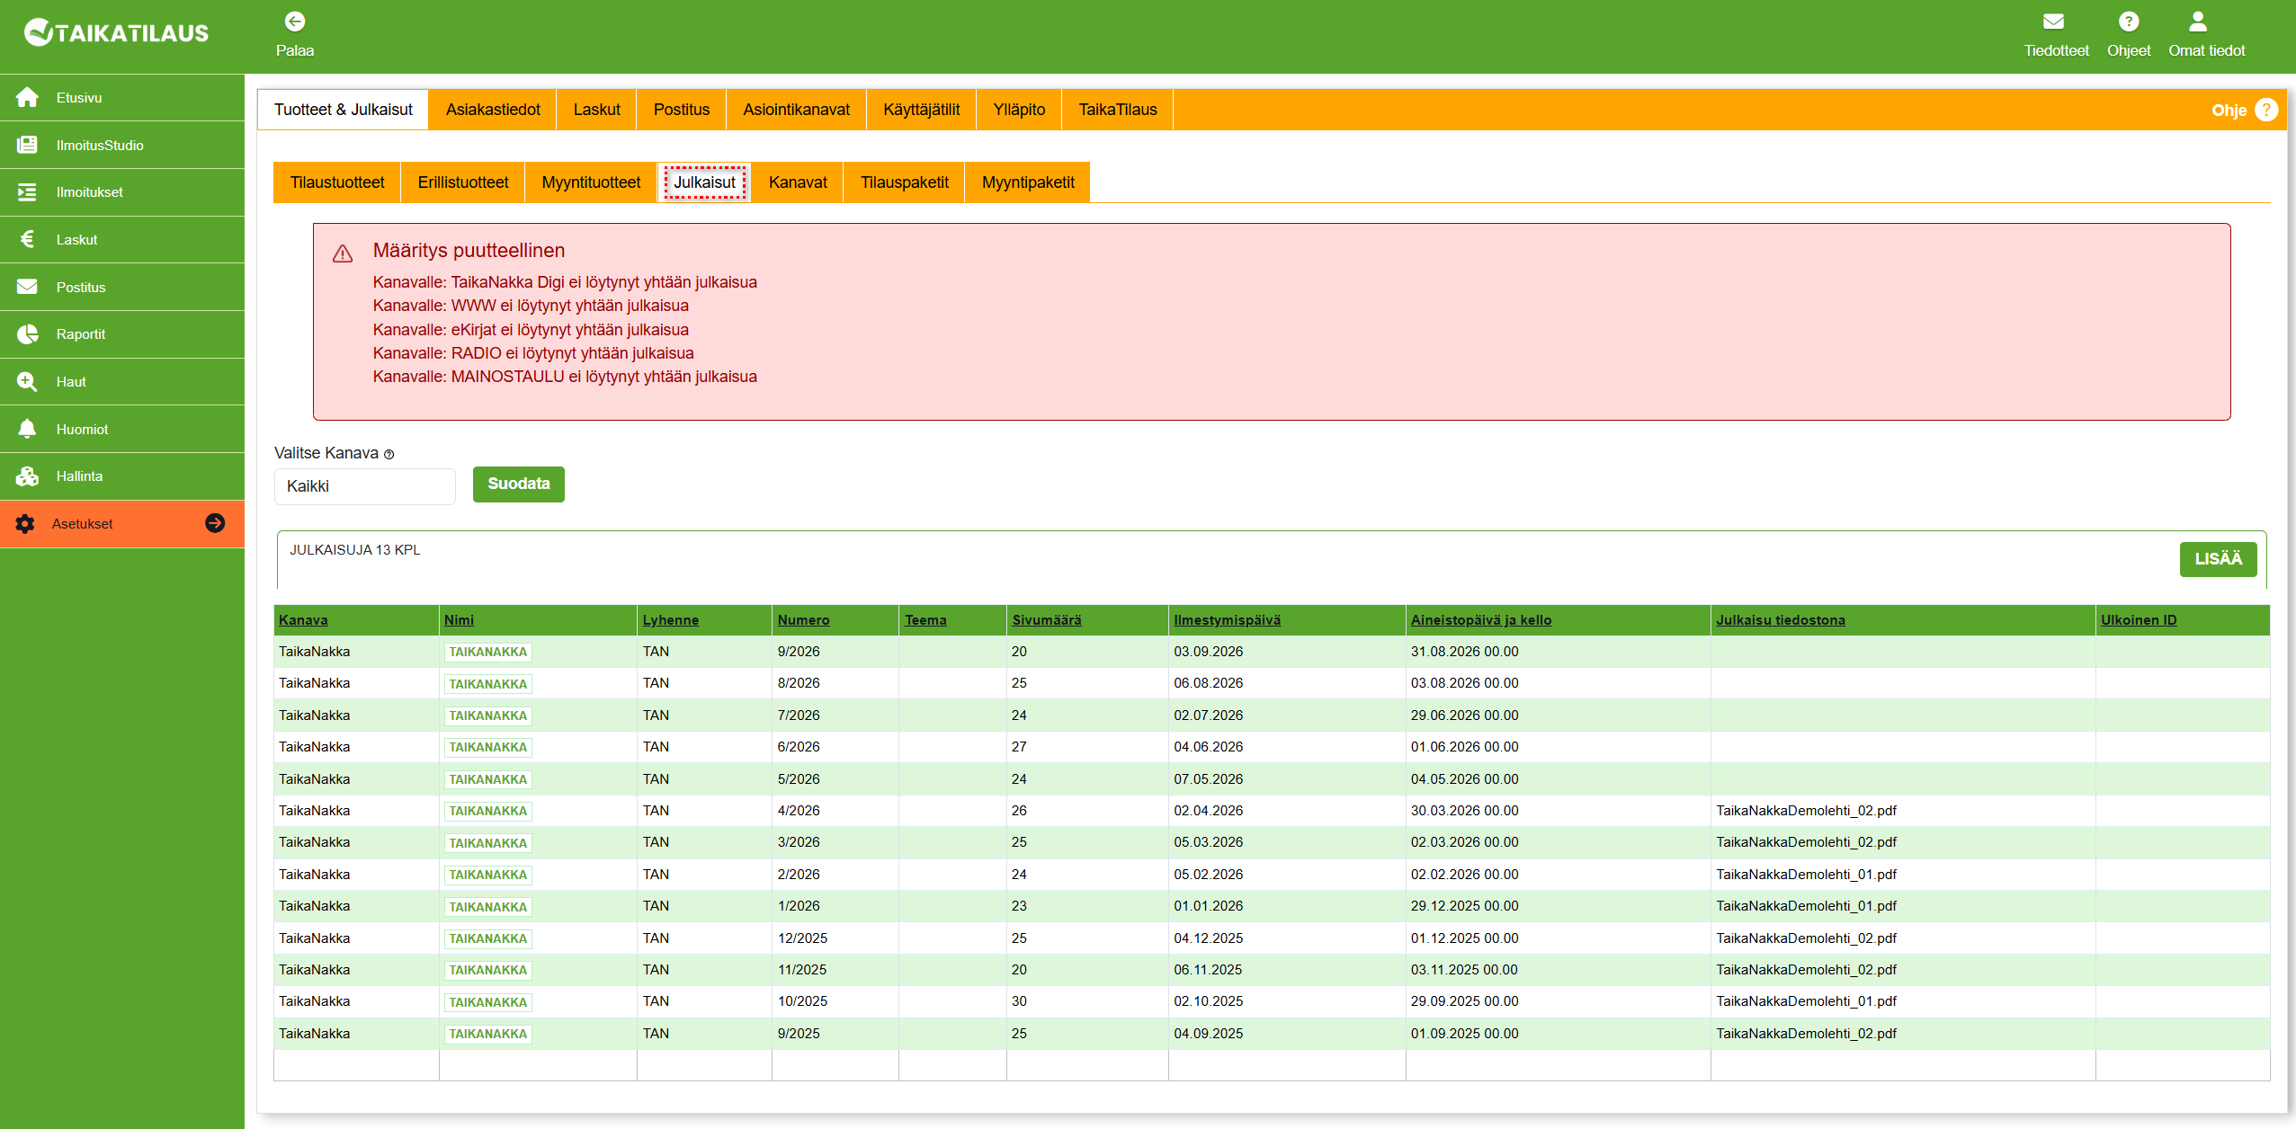Image resolution: width=2296 pixels, height=1129 pixels.
Task: Open Omat tiedot user icon
Action: point(2197,22)
